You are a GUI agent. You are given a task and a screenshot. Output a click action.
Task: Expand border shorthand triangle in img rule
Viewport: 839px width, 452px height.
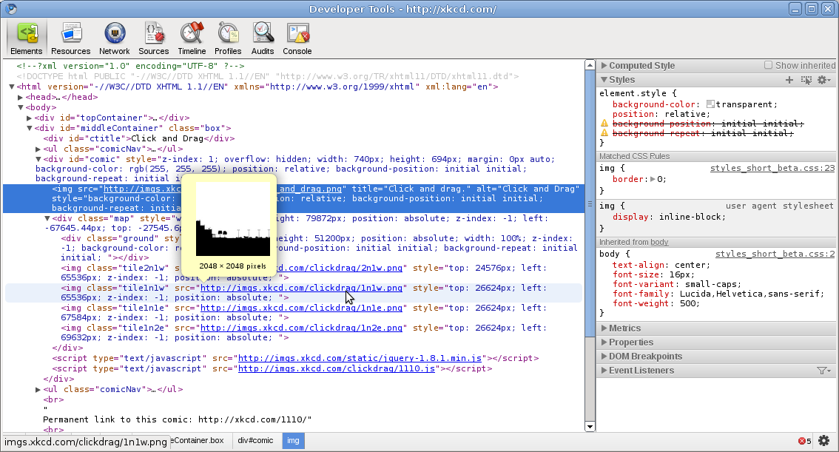click(x=653, y=179)
